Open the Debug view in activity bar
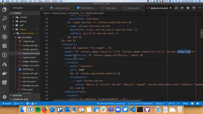The height and width of the screenshot is (114, 203). [4, 37]
